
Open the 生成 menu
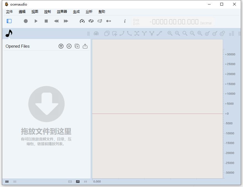[76, 12]
